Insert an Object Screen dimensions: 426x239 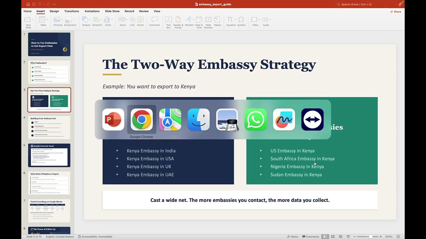coord(217,22)
